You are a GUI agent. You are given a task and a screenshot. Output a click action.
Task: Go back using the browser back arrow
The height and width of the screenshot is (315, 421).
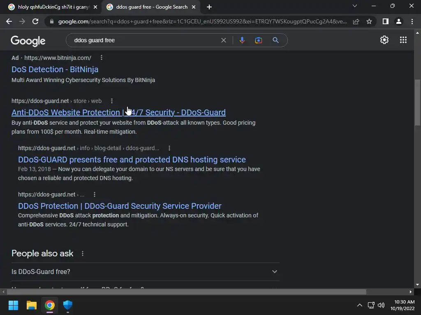pyautogui.click(x=9, y=21)
